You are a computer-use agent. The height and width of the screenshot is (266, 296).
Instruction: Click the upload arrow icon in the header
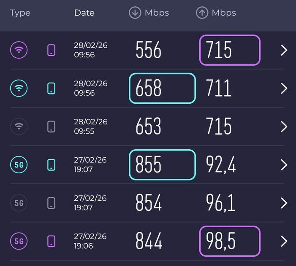(202, 13)
